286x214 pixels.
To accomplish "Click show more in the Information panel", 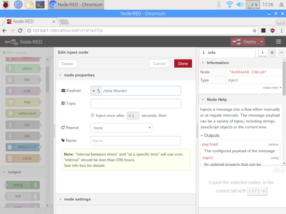I will [272, 88].
